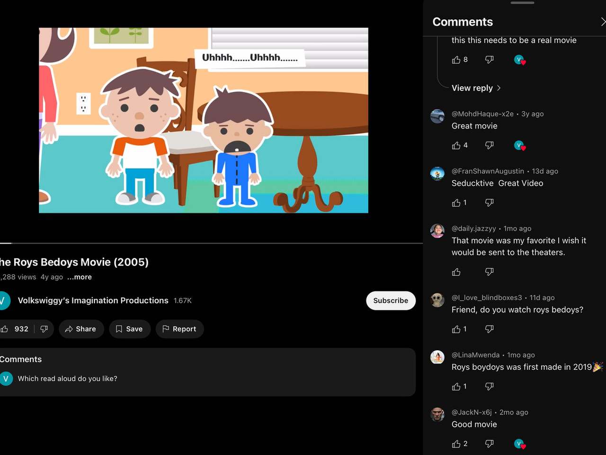Click 'Which read aloud do you like?' comment
This screenshot has width=606, height=455.
pos(68,379)
